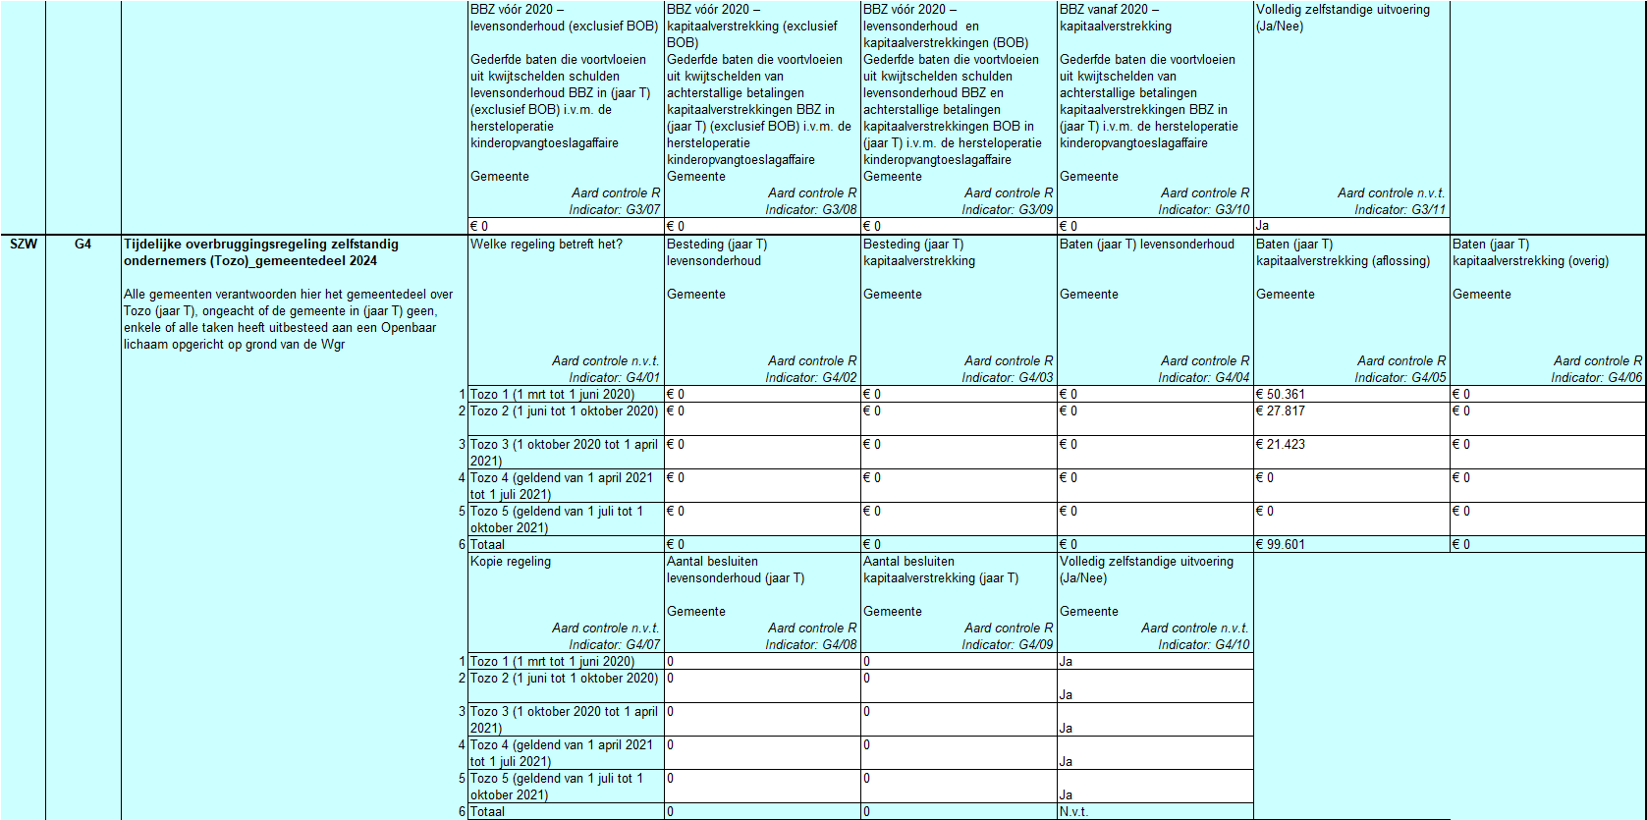1647x820 pixels.
Task: Click the 'Indicator: G3/07' label
Action: coord(615,210)
